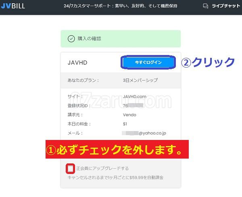Uncheck the 正会員にアップグレードする checkbox
242x197 pixels.
[x=70, y=169]
